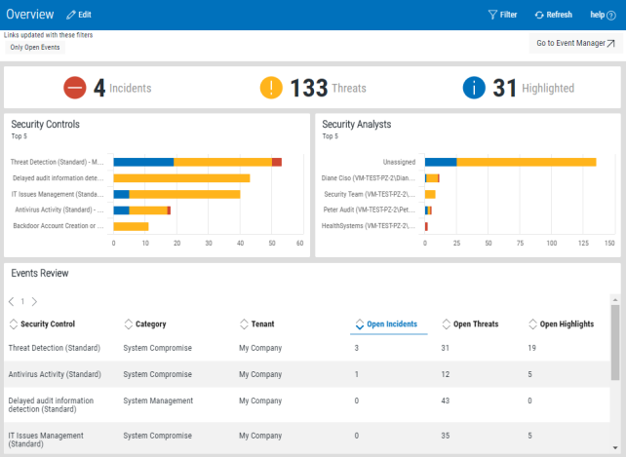
Task: Go to next page arrow in Events Review
Action: tap(34, 302)
